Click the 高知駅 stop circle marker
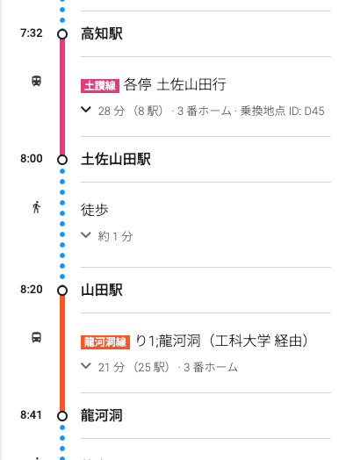This screenshot has width=346, height=460. pyautogui.click(x=62, y=34)
